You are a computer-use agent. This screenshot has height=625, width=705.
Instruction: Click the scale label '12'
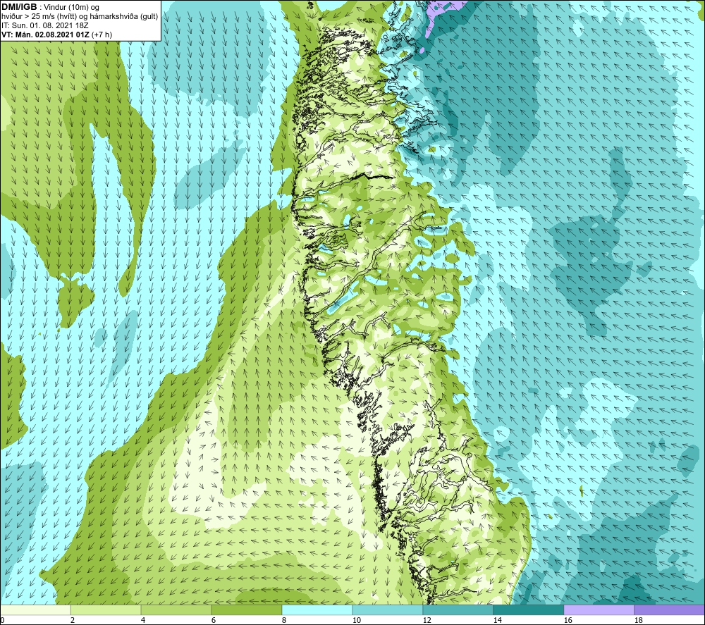coord(427,620)
